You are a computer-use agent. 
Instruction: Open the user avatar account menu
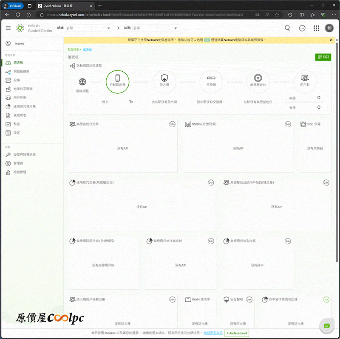[x=329, y=28]
